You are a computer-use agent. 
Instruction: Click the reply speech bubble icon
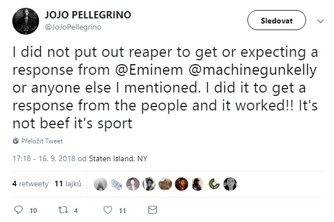(x=18, y=210)
